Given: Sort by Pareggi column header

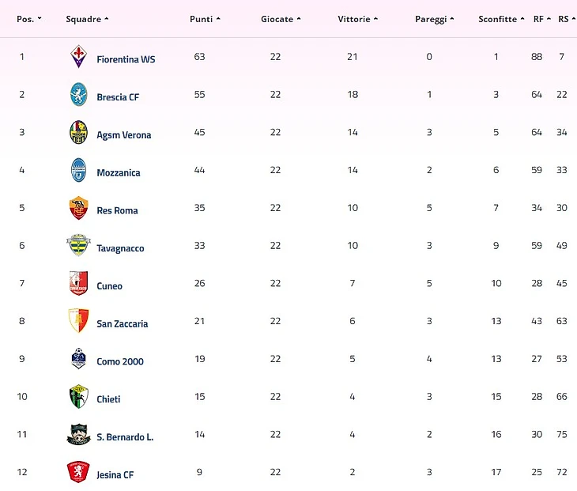Looking at the screenshot, I should [x=434, y=19].
